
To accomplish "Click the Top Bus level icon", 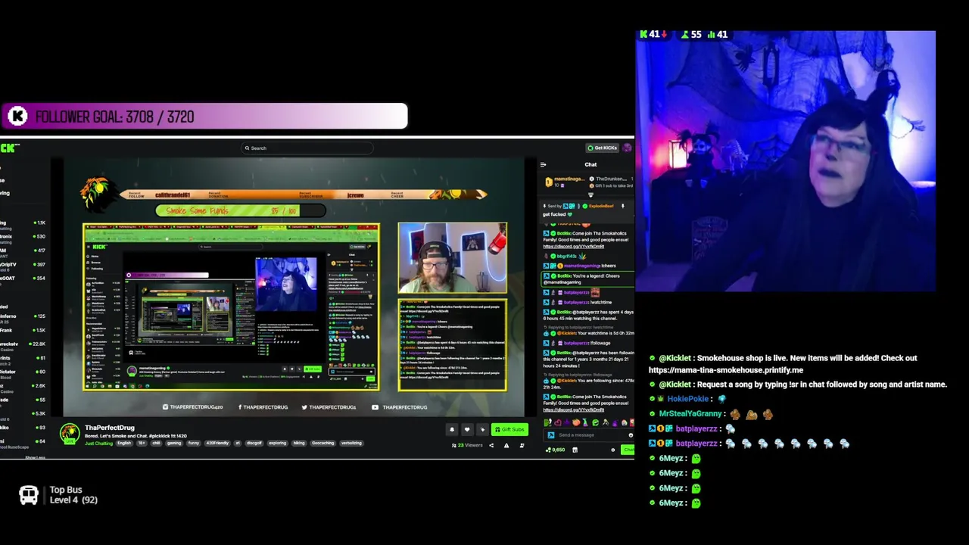I will click(29, 495).
